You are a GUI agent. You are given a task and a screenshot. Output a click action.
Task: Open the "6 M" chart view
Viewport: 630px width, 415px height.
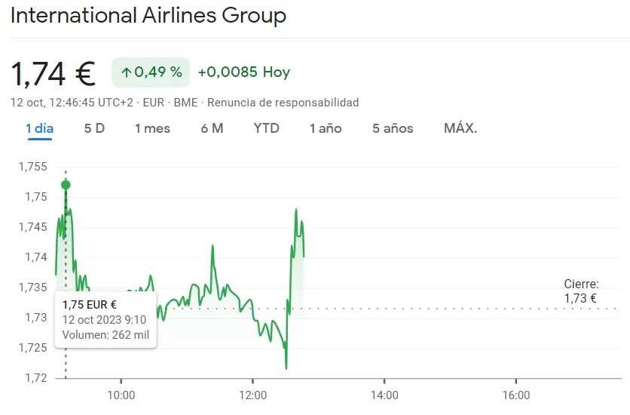tap(212, 128)
